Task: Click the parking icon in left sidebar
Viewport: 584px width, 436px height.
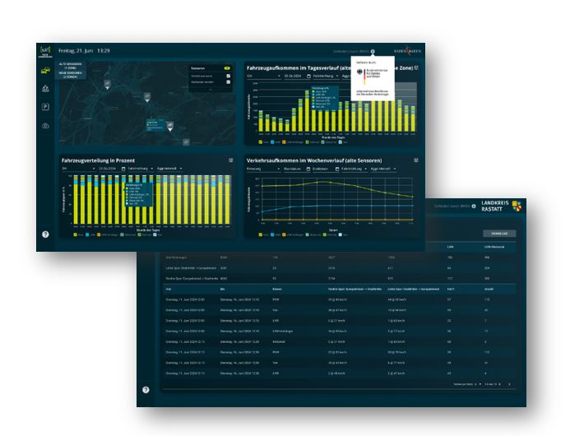Action: tap(44, 106)
